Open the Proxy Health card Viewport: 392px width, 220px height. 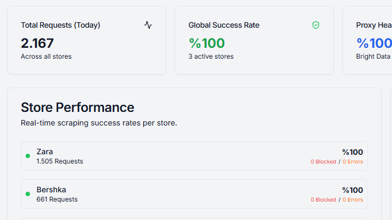click(x=367, y=40)
